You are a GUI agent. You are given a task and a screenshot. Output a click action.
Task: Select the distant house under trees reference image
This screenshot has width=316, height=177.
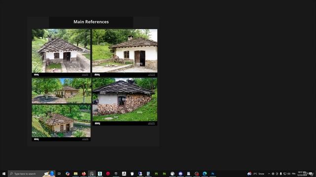pos(61,90)
